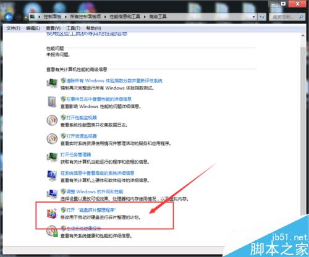Click the scrollbar up arrow
This screenshot has height=257, width=309.
303,36
